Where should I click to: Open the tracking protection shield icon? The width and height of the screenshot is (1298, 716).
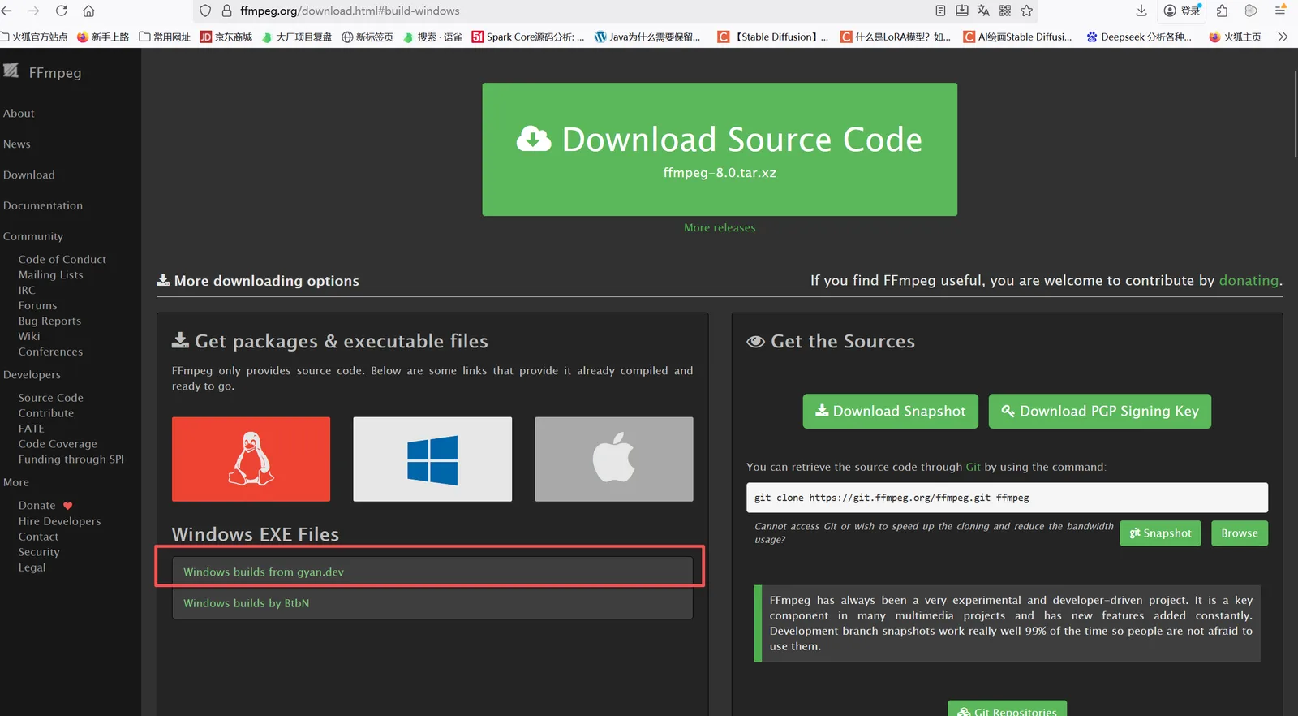[x=205, y=11]
